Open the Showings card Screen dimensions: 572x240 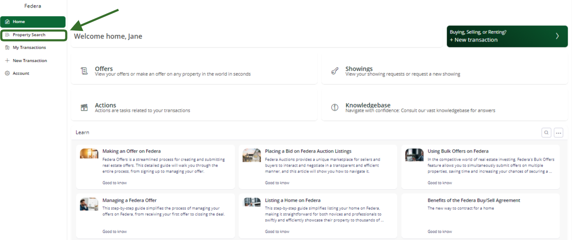445,69
